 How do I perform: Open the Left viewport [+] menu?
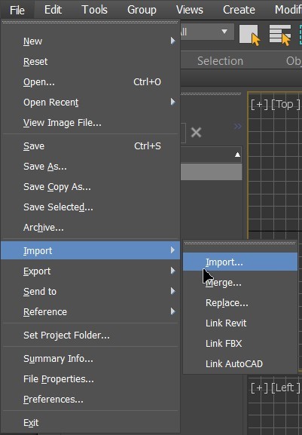pos(259,388)
